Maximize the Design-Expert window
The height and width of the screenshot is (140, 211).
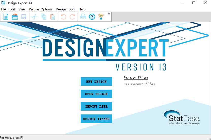click(x=194, y=3)
